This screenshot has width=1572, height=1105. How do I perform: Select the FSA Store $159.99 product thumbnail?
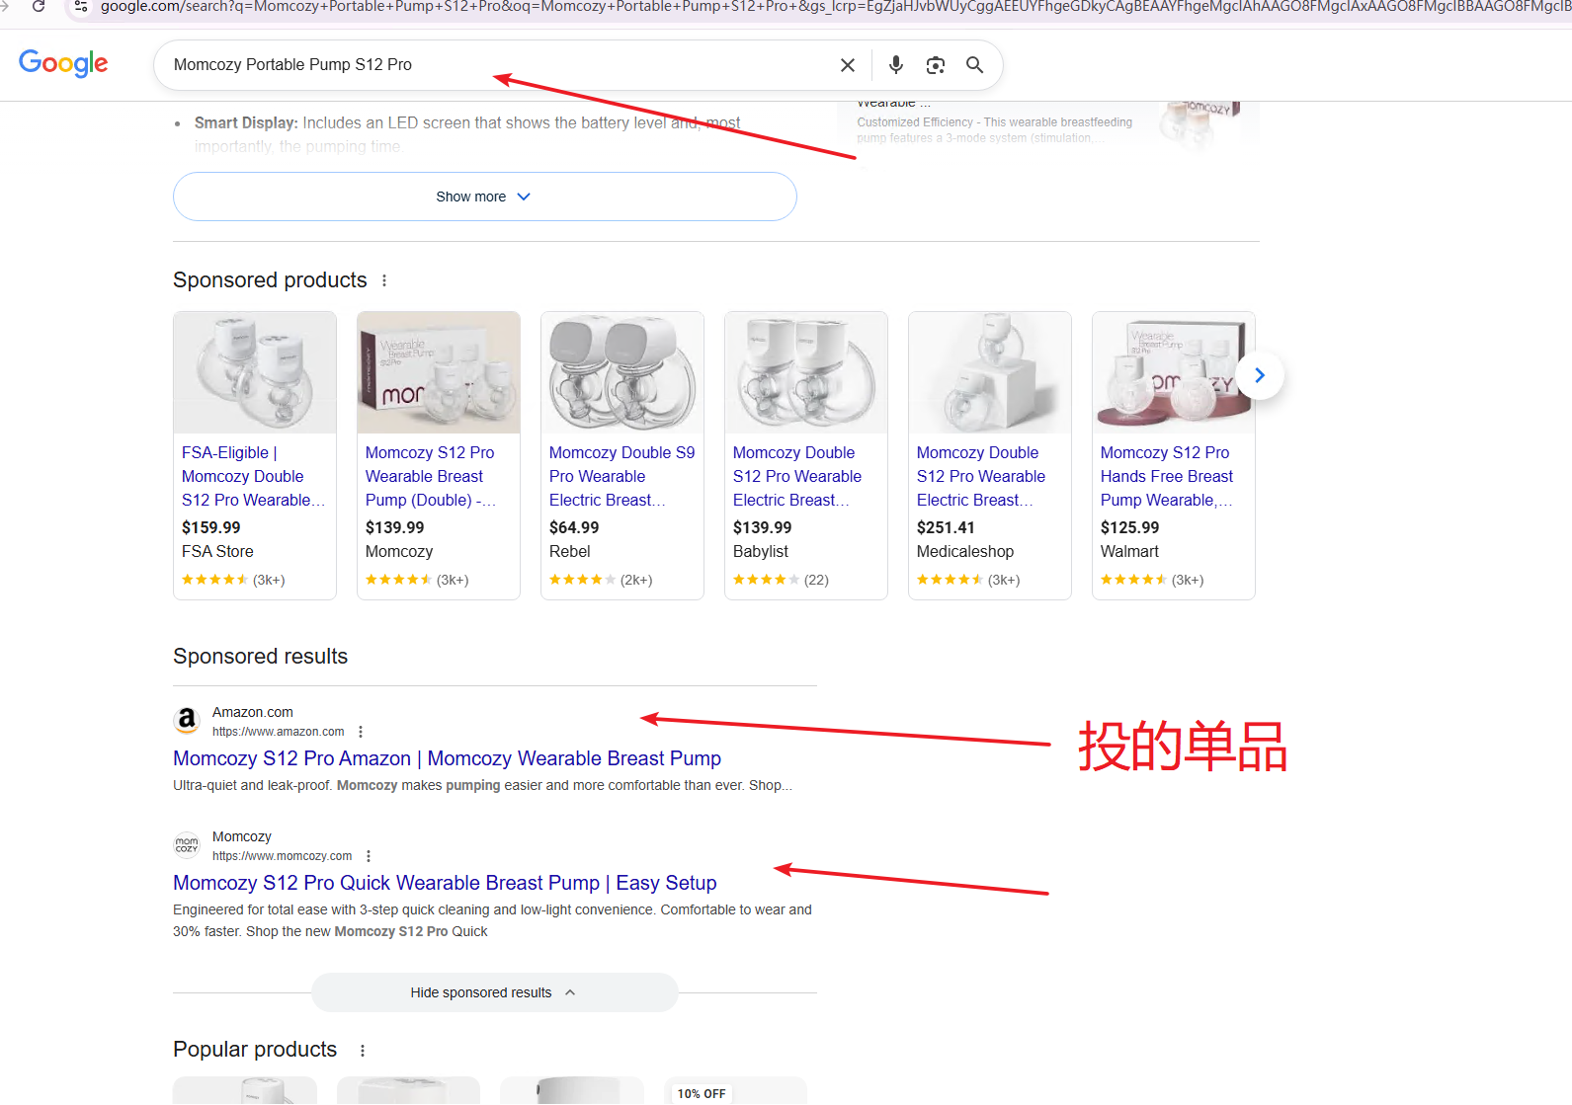click(255, 373)
